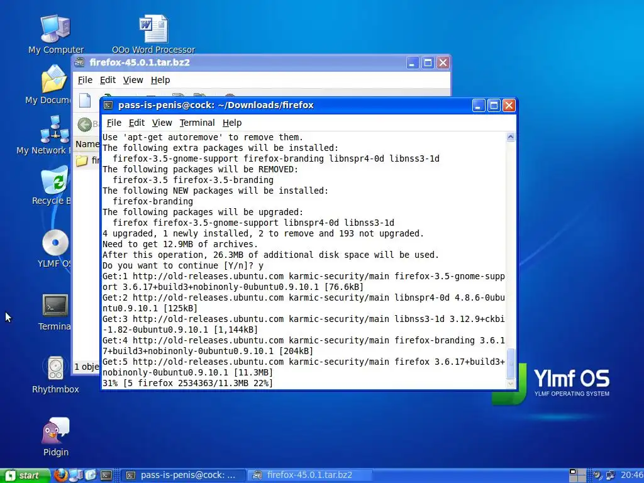Open Help menu of the archive manager
The height and width of the screenshot is (483, 644).
pos(160,80)
